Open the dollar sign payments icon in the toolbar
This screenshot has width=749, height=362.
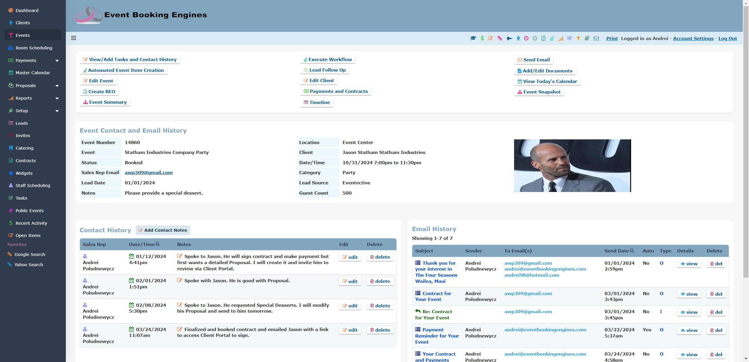coord(482,38)
